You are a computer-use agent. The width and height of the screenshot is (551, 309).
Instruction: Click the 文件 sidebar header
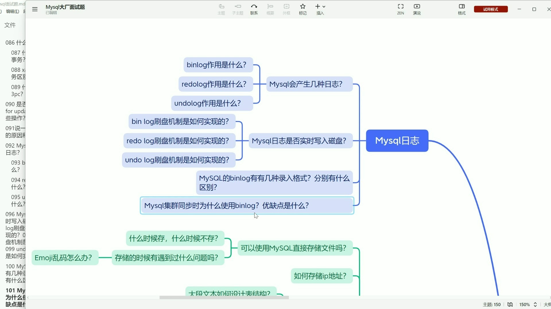10,25
